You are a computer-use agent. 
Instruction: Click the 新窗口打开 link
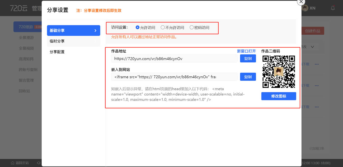[246, 51]
